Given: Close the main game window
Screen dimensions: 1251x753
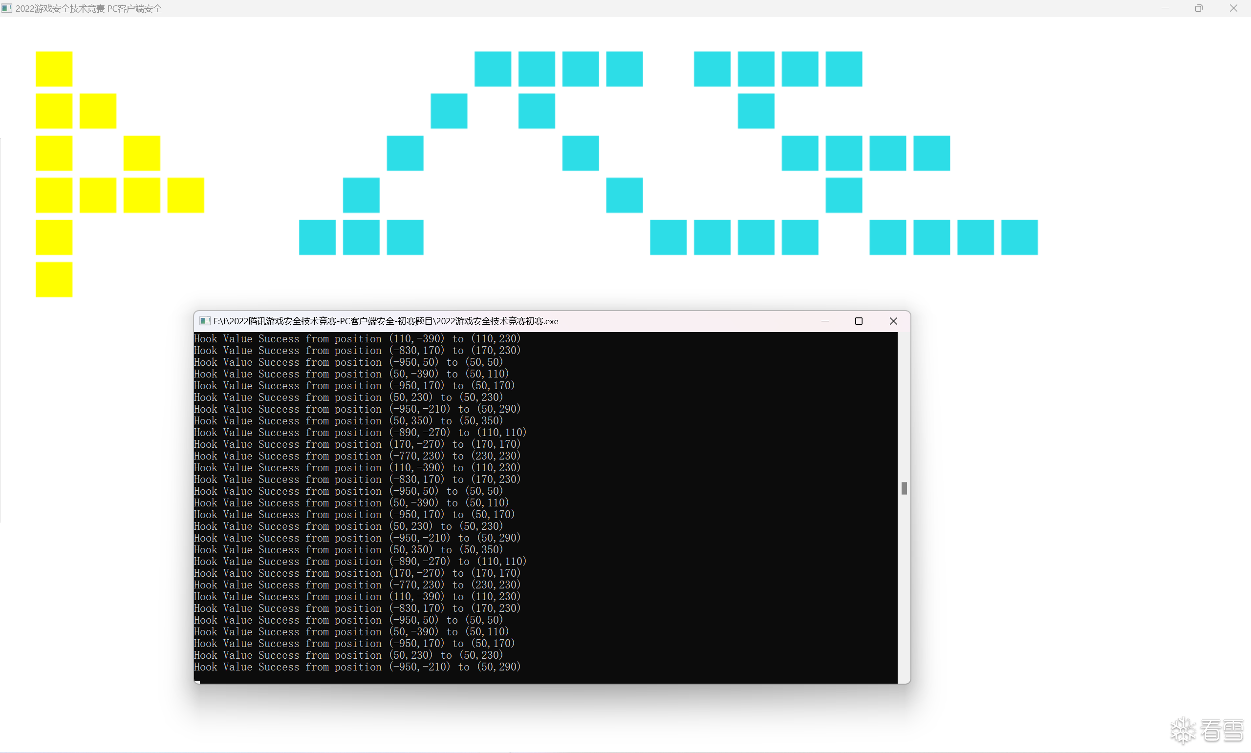Looking at the screenshot, I should [x=1233, y=8].
